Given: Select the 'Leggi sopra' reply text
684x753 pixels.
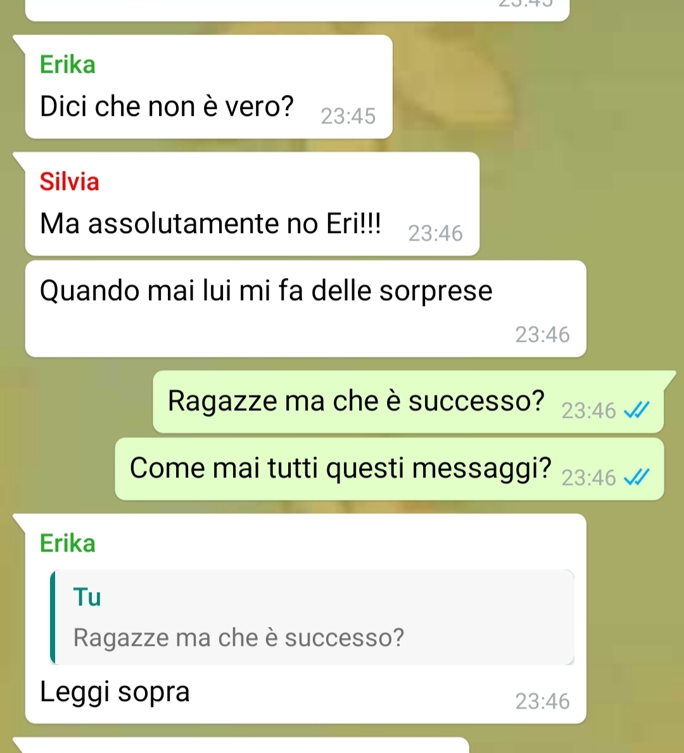Looking at the screenshot, I should point(115,692).
